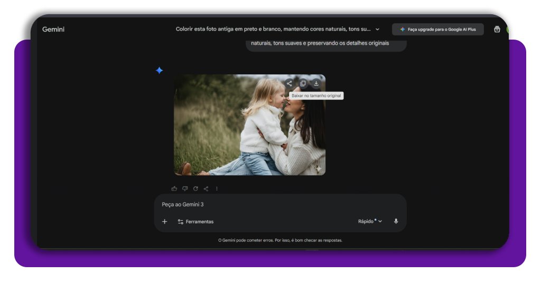Regenerate the response with the redo icon

tap(195, 188)
